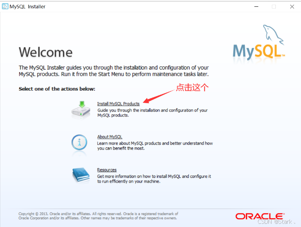Click the blue info circle icon
Image resolution: width=301 pixels, height=227 pixels.
pos(79,142)
